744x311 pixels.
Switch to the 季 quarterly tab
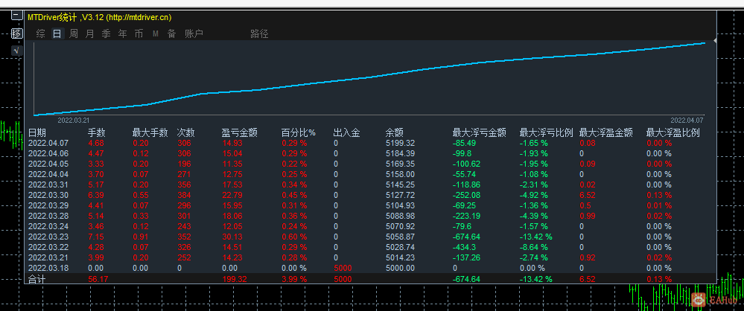click(x=106, y=33)
